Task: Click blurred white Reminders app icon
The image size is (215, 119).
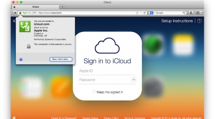Action: [31, 87]
